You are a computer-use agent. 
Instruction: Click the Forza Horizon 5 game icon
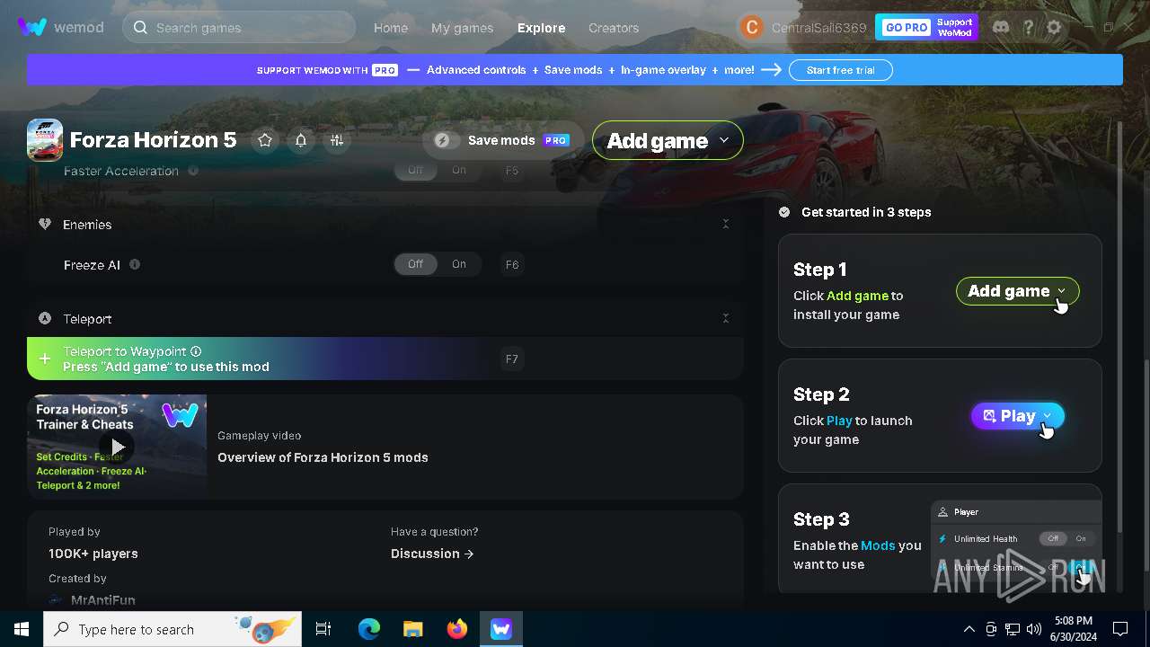45,139
